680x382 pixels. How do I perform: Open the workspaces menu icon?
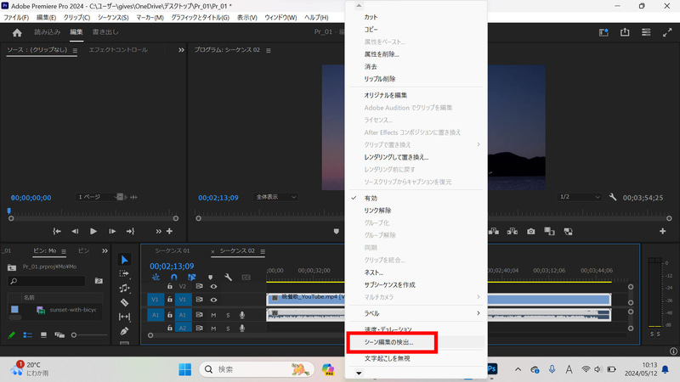[x=646, y=32]
